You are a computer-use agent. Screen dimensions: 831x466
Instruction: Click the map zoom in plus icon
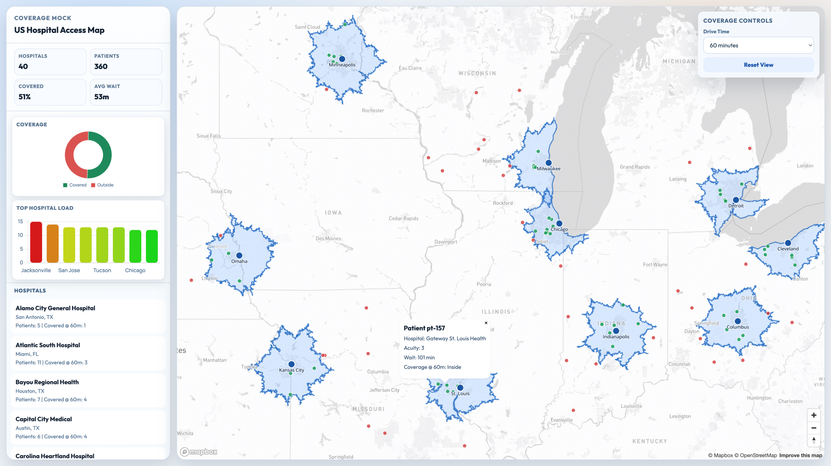coord(813,415)
